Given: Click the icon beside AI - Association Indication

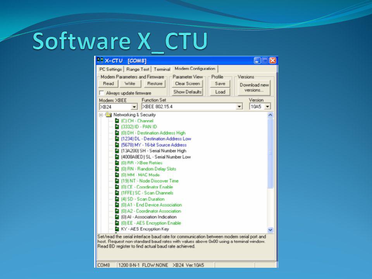Looking at the screenshot, I should point(117,217).
